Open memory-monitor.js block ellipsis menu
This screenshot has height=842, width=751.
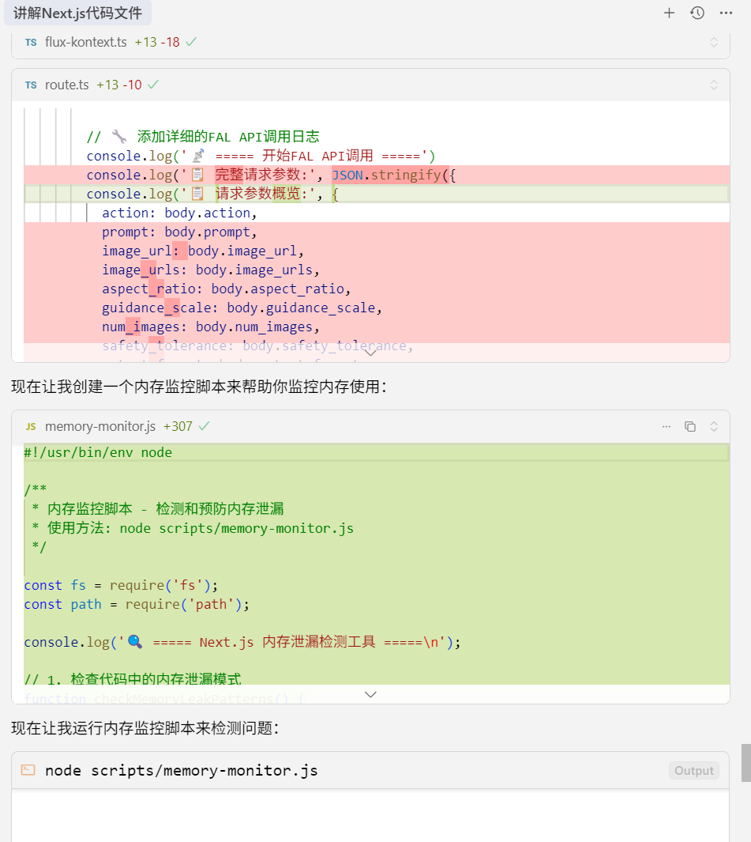[667, 426]
